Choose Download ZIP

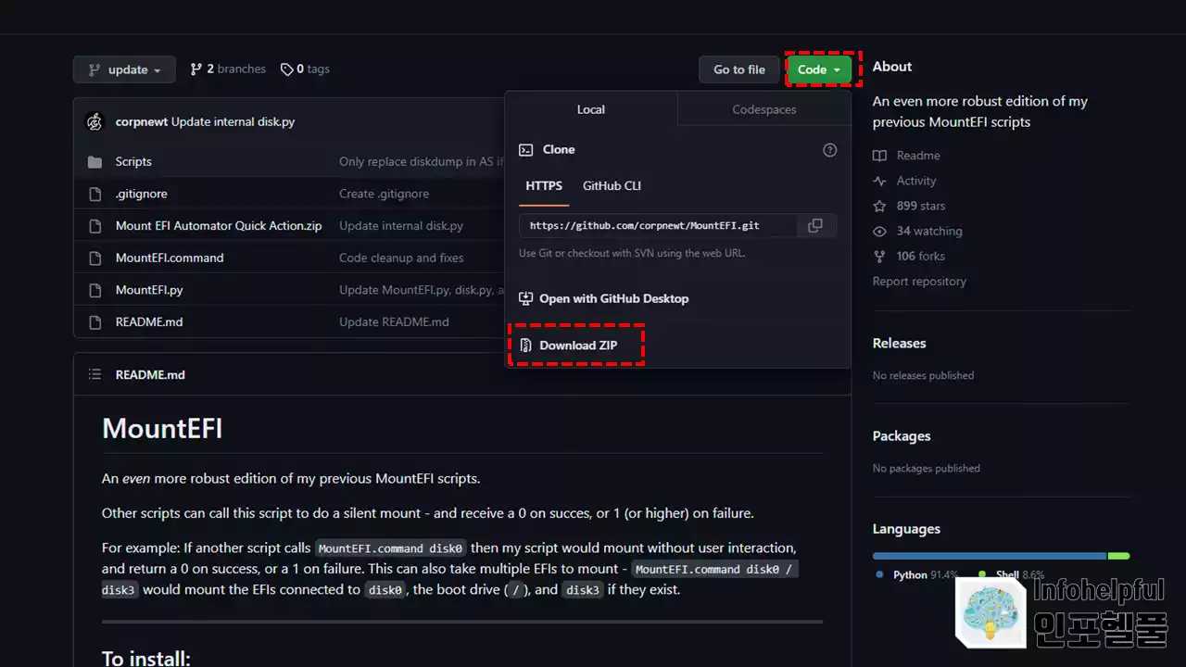567,346
